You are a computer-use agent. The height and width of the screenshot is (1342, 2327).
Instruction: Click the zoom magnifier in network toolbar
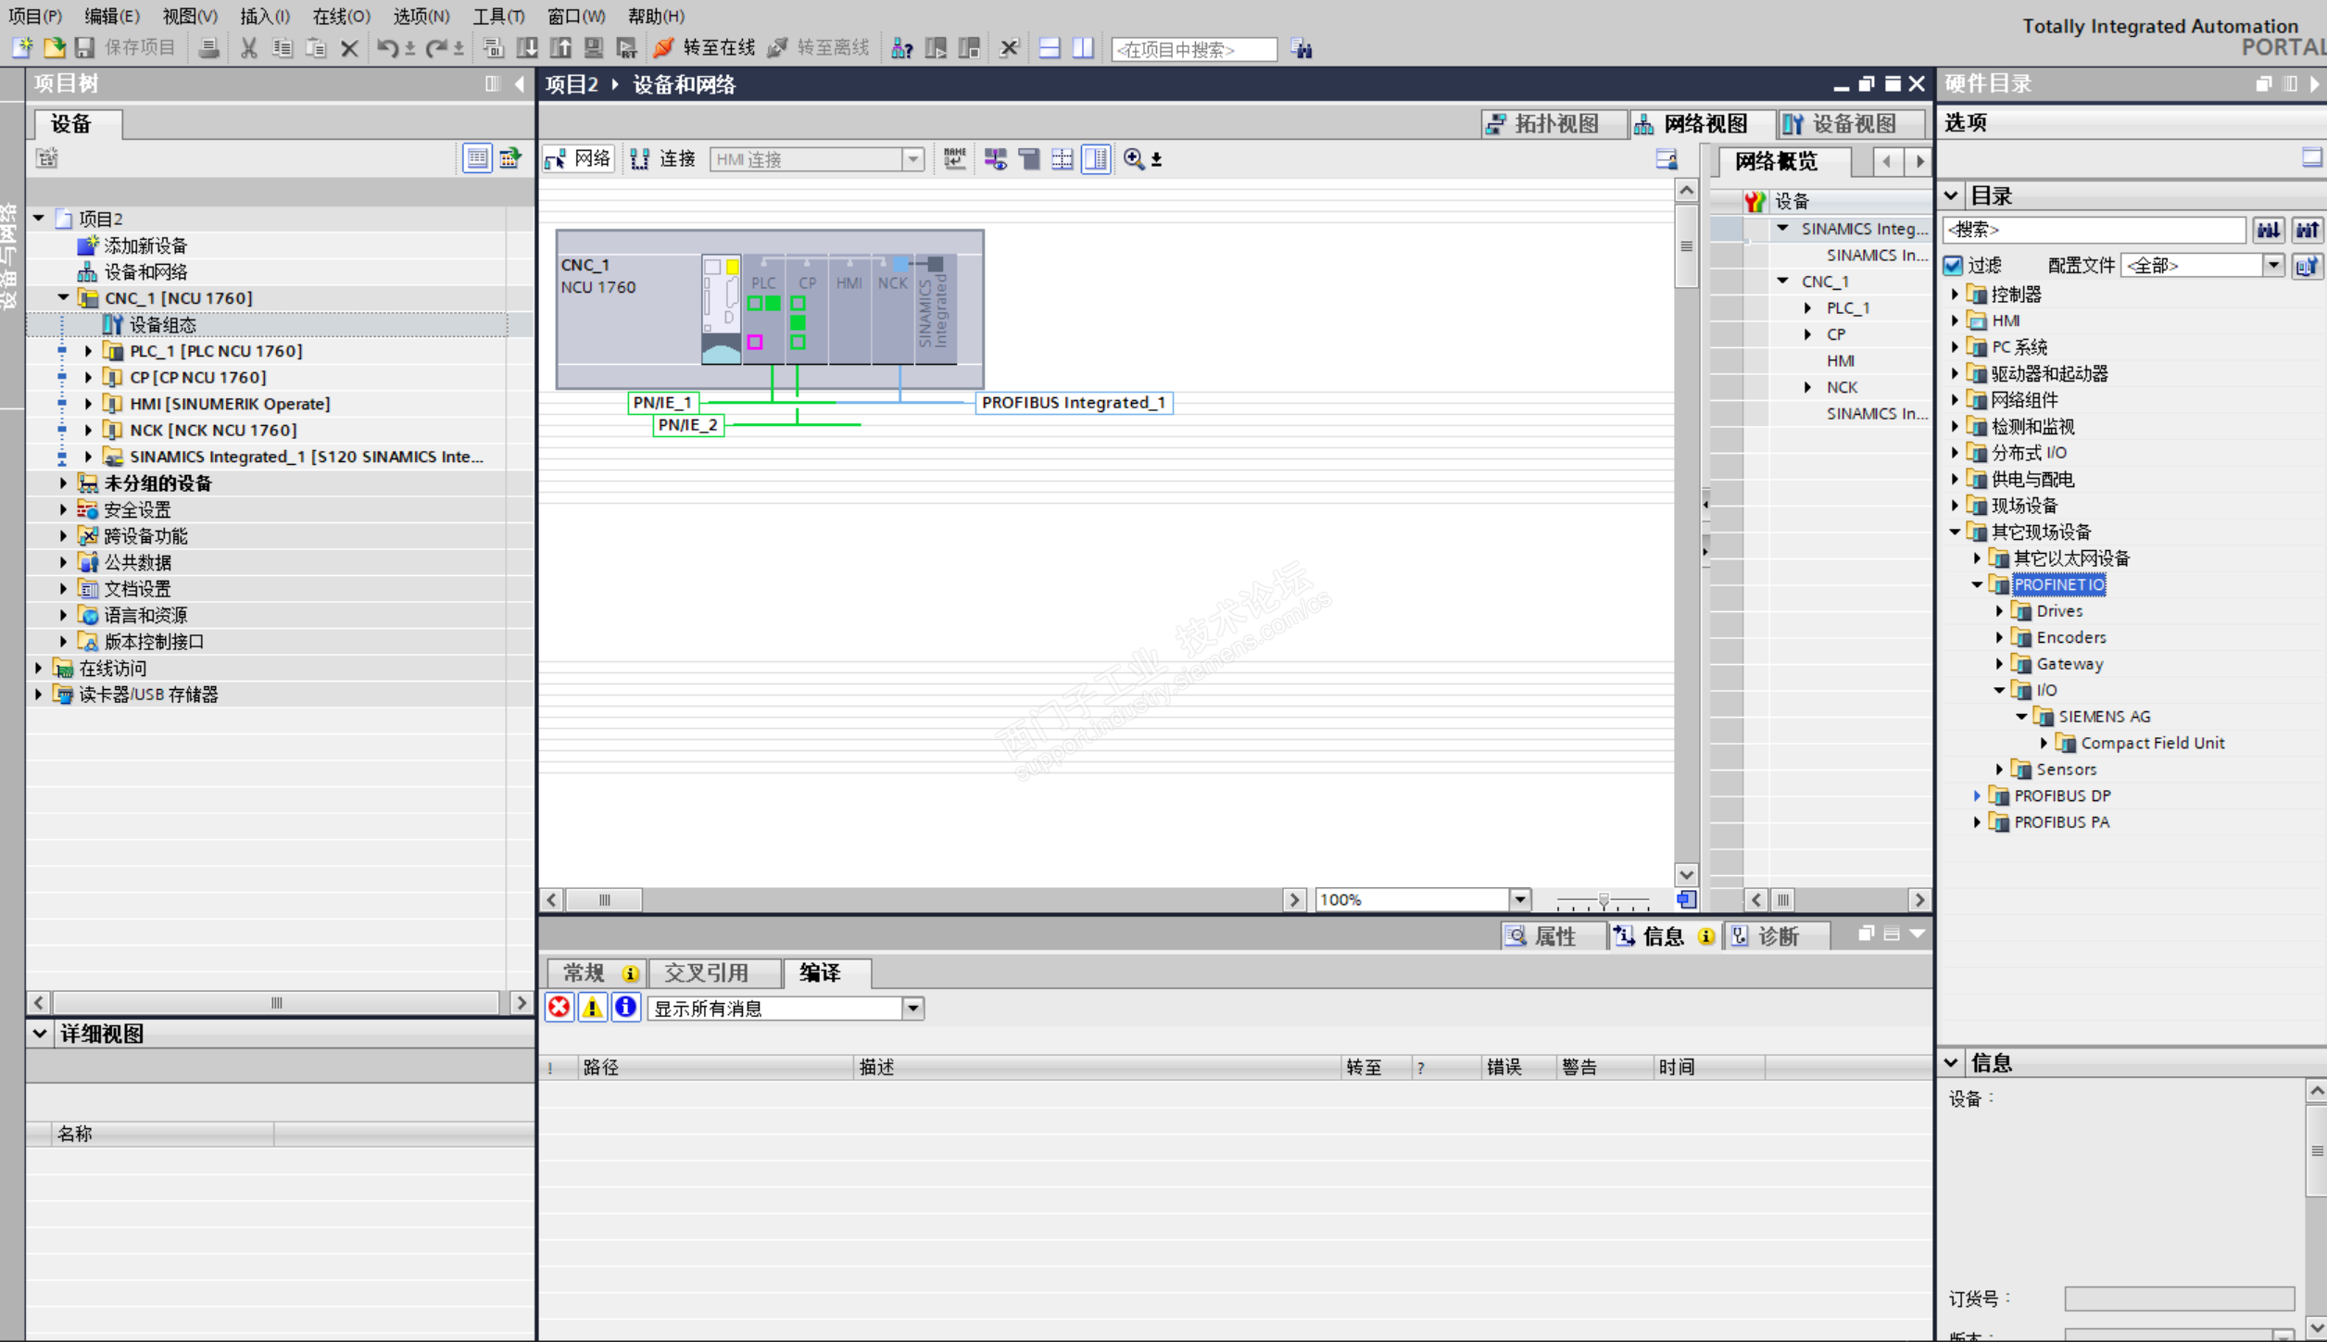coord(1133,159)
